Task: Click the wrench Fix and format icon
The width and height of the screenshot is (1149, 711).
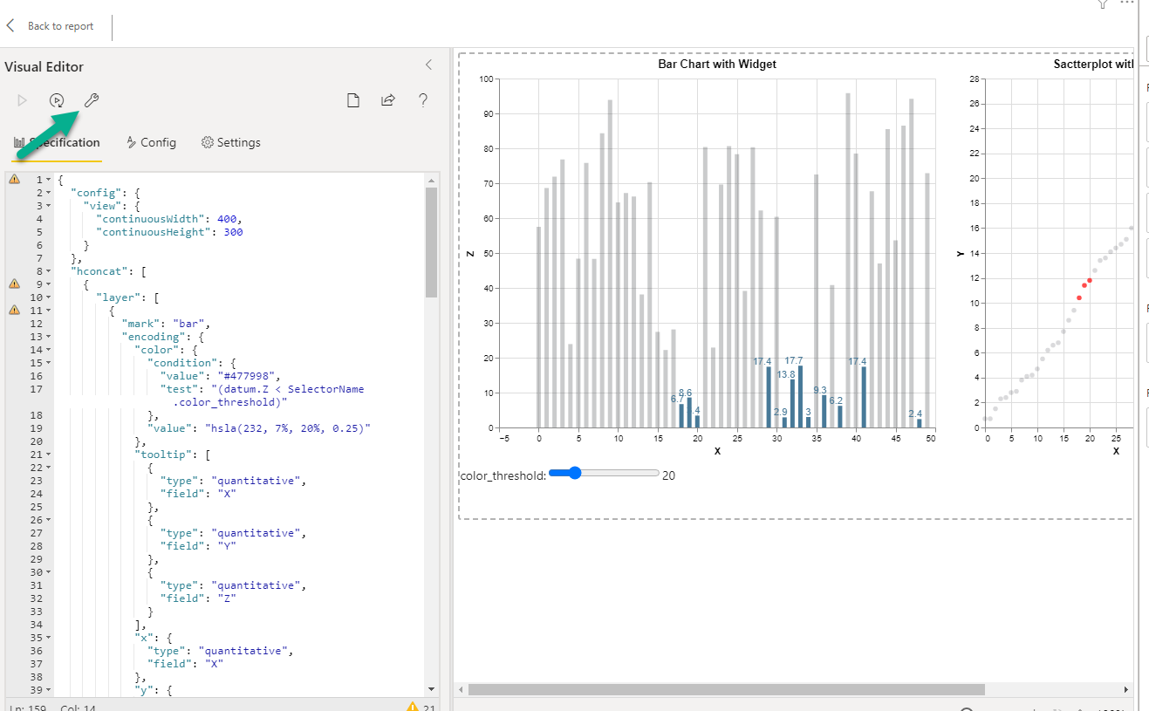Action: [92, 100]
